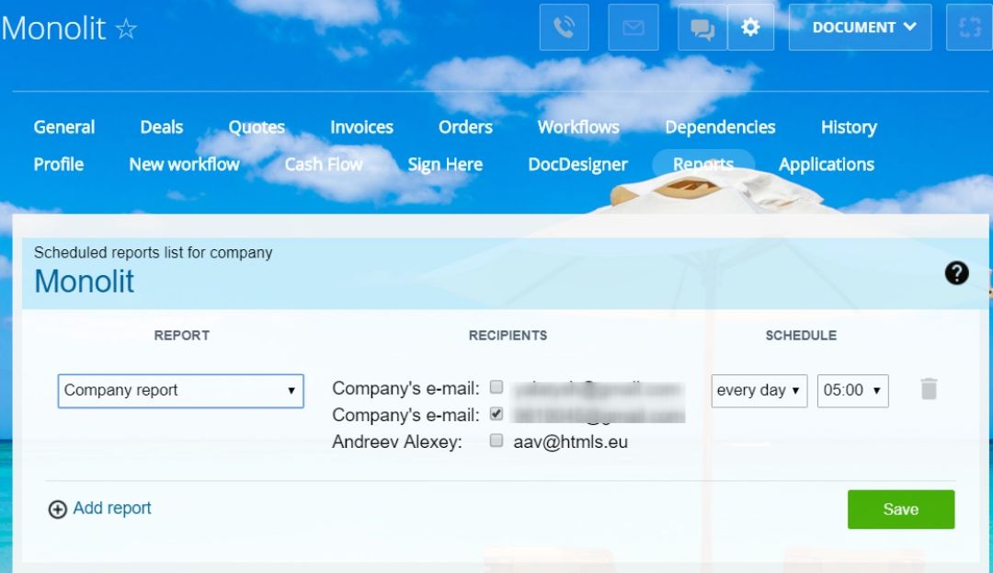Open the settings gear icon
The image size is (993, 573).
[x=751, y=27]
